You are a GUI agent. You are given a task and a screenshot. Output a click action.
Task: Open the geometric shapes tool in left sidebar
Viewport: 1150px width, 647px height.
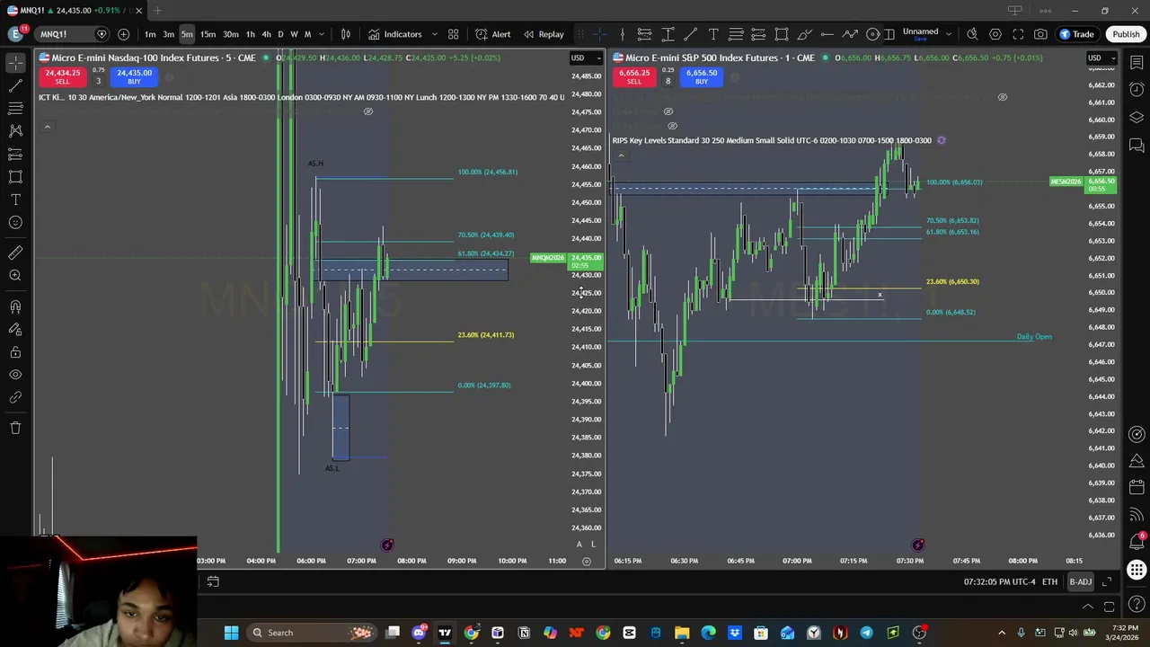15,177
